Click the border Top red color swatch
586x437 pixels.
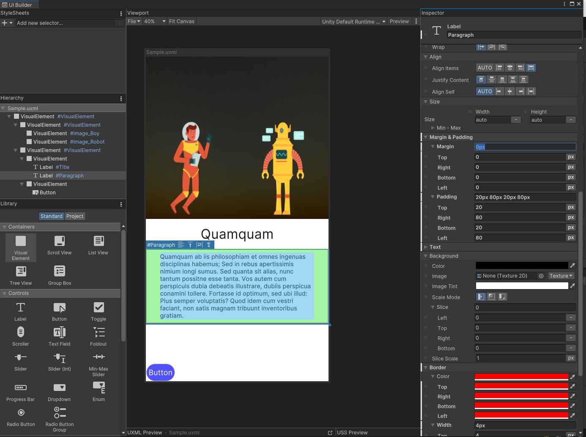point(521,387)
